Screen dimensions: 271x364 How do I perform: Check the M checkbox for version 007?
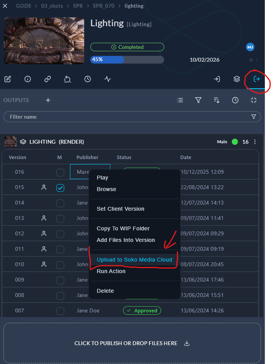coord(60,311)
